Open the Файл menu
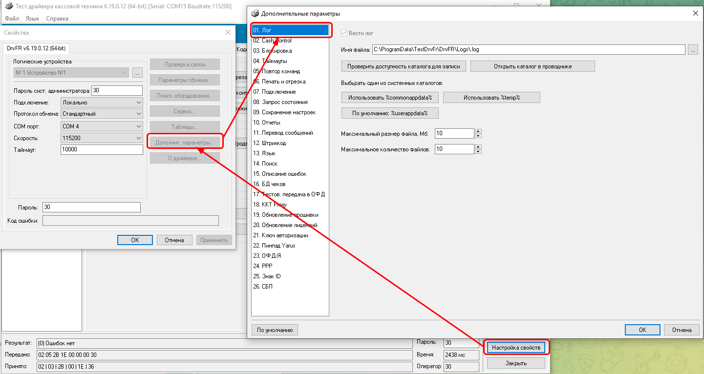This screenshot has width=704, height=374. coord(12,19)
